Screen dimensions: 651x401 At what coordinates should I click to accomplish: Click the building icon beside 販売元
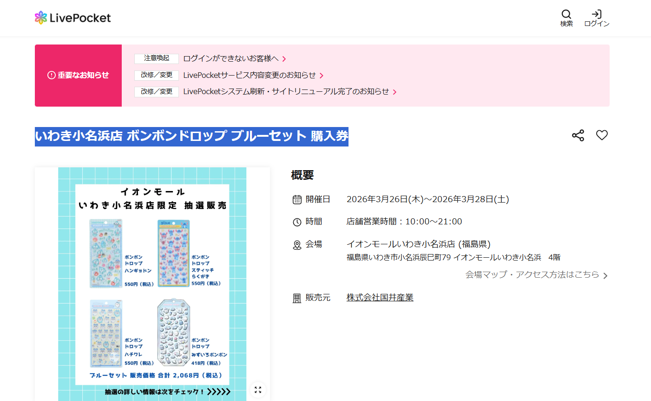[297, 298]
